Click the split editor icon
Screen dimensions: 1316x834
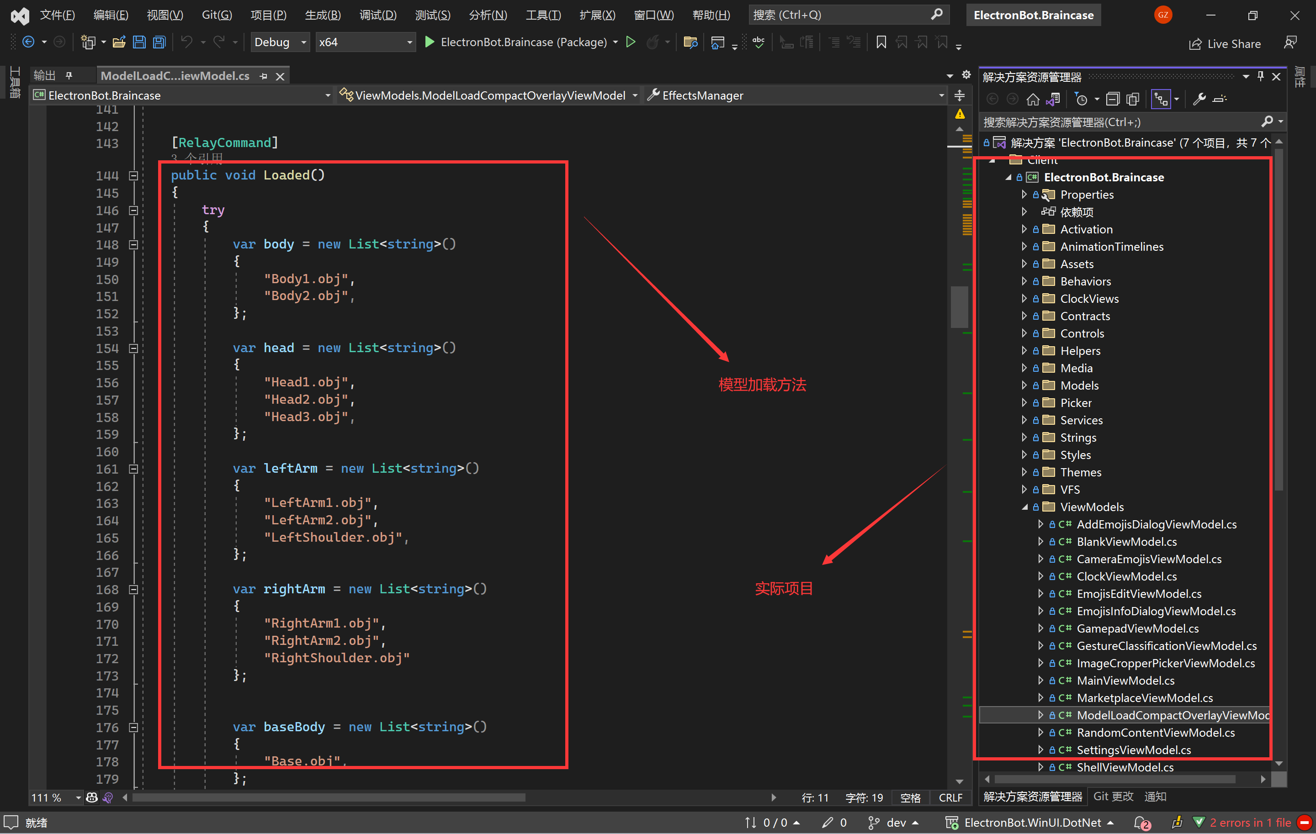pyautogui.click(x=960, y=95)
